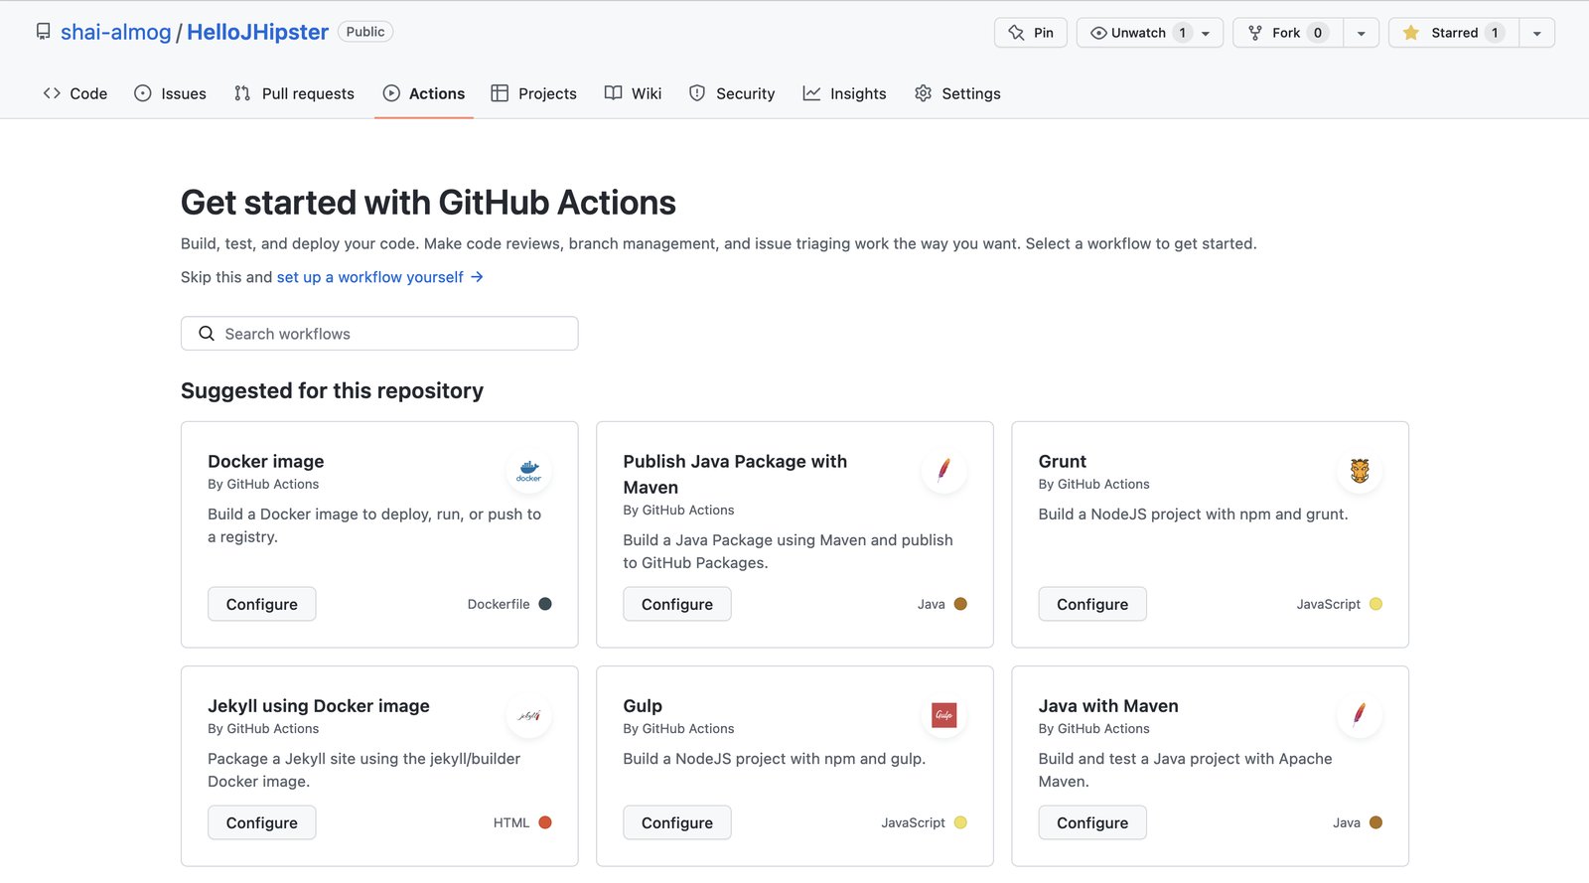This screenshot has height=883, width=1589.
Task: Click the 'Java with Maven' card title
Action: coord(1108,706)
